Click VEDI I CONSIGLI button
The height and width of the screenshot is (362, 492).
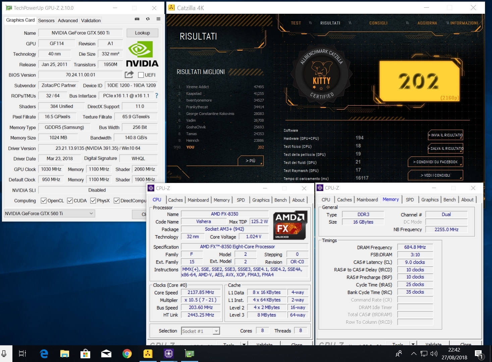point(435,175)
